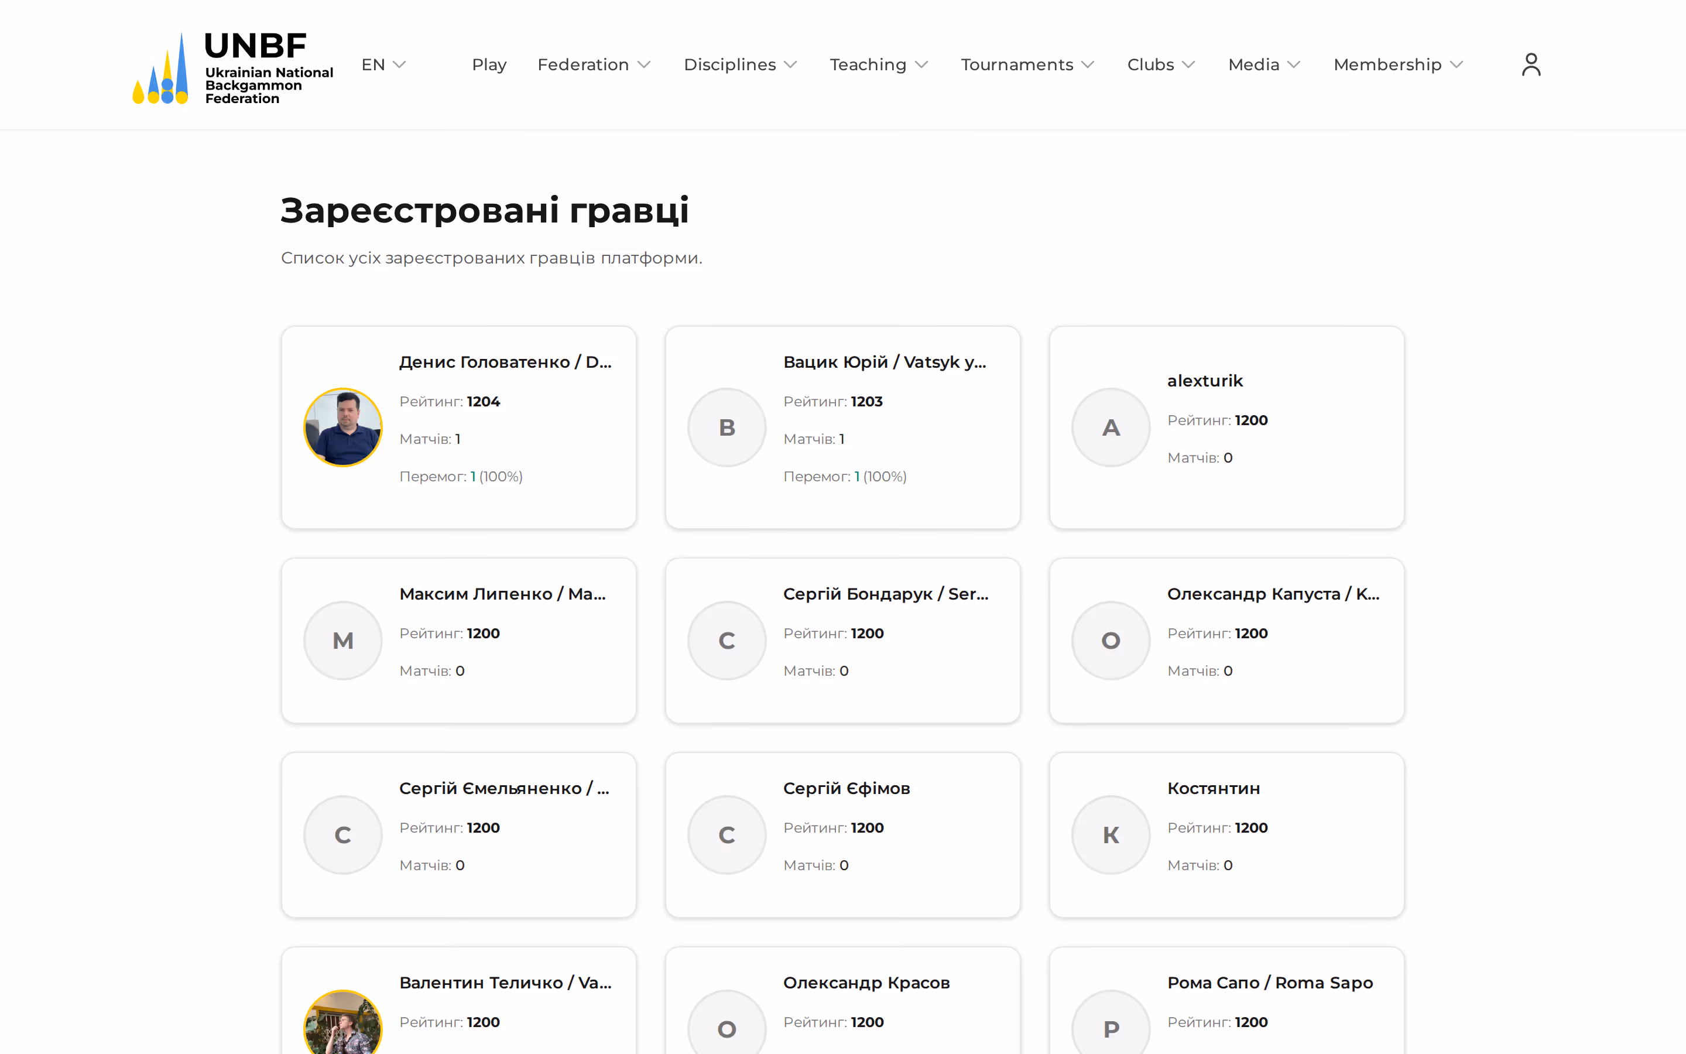This screenshot has width=1686, height=1054.
Task: Open player Сергій Бондарук's name link
Action: [x=886, y=594]
